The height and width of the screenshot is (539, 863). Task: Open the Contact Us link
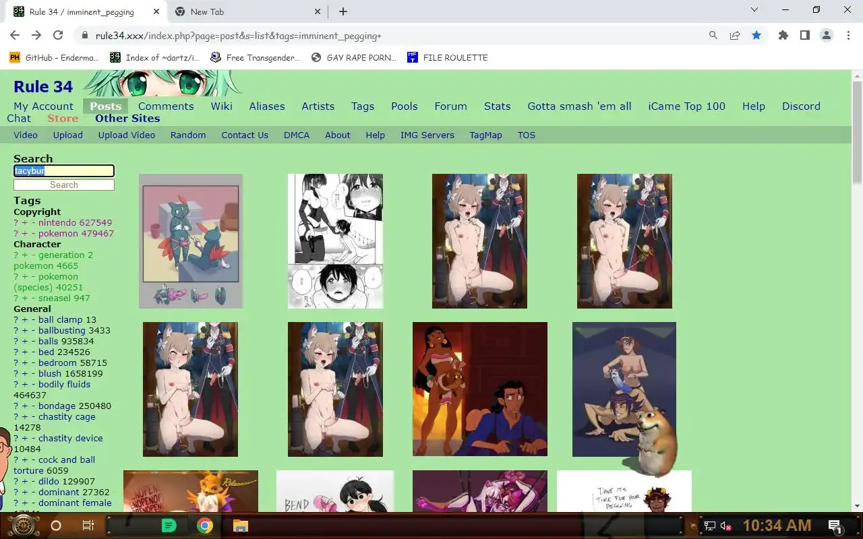point(245,135)
